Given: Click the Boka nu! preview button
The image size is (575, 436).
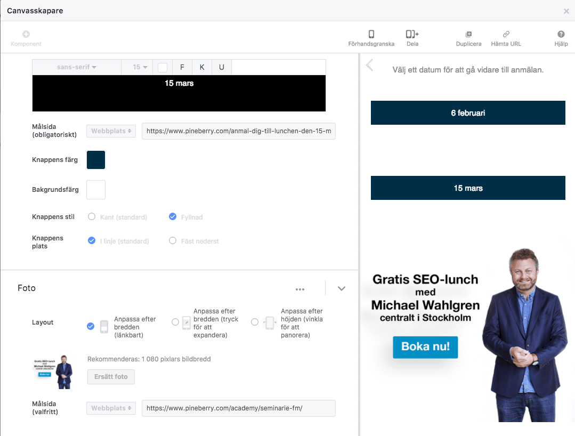Looking at the screenshot, I should [x=425, y=347].
